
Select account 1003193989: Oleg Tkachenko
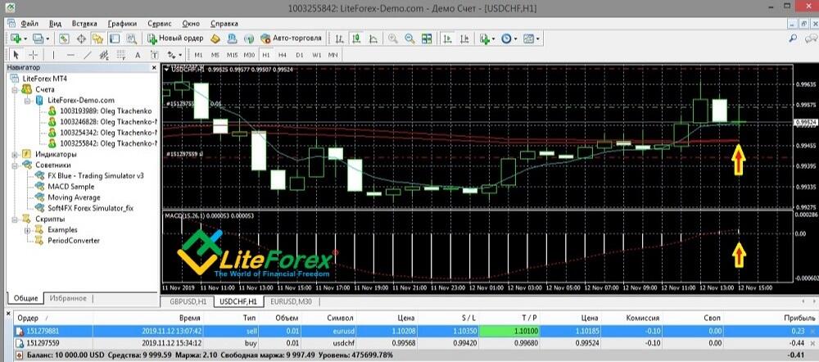coord(106,111)
